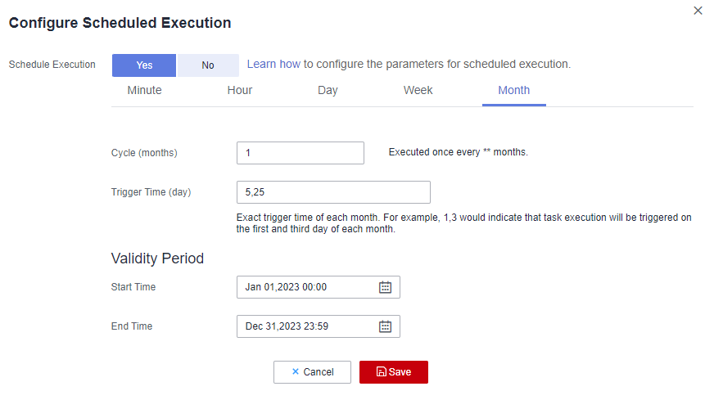
Task: Click the Cycle (months) label
Action: pos(144,153)
